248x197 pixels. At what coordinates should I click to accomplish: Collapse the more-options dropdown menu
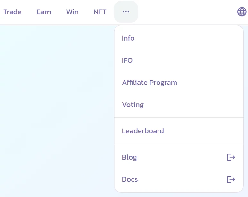click(126, 12)
